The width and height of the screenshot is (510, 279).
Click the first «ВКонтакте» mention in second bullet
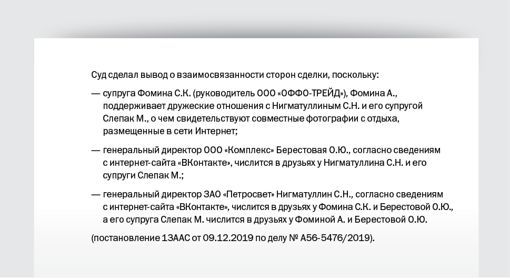[x=205, y=163]
